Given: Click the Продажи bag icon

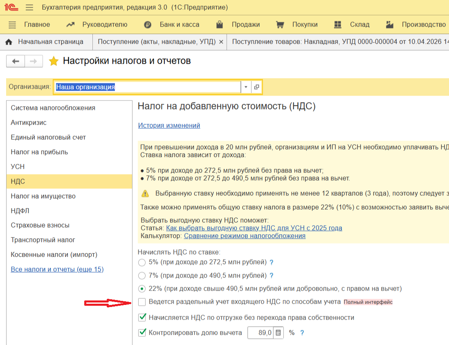Looking at the screenshot, I should coord(220,25).
